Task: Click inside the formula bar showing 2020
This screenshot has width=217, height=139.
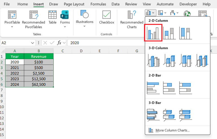Action: (142, 43)
